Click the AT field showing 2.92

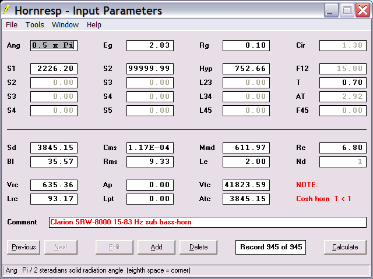[343, 96]
